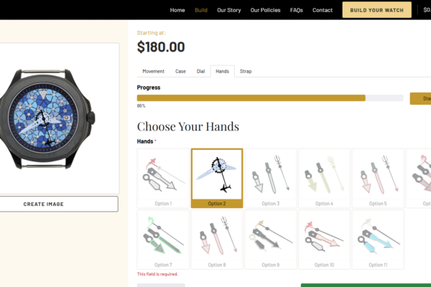Select the cream-colored Option 4 hands
Screen dimensions: 431x287
click(x=324, y=178)
